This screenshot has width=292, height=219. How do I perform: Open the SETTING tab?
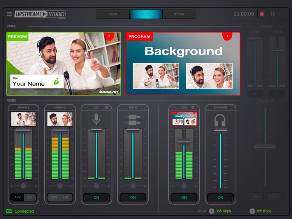pyautogui.click(x=179, y=14)
